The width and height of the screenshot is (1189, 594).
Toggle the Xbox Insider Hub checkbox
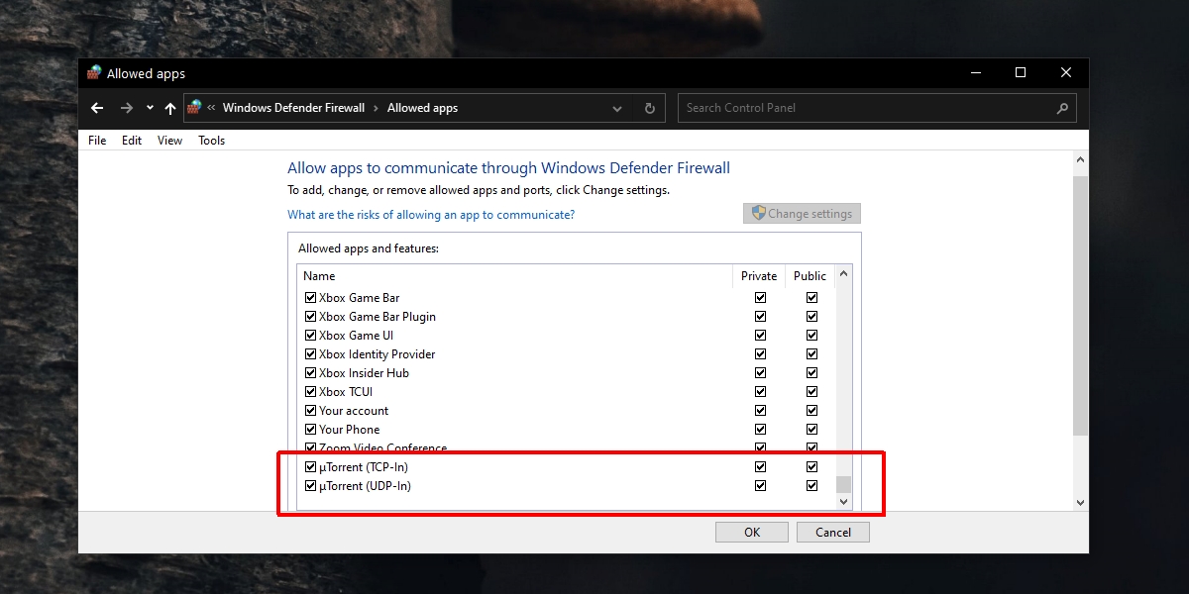(310, 373)
